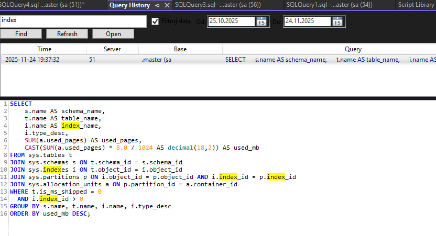Image resolution: width=436 pixels, height=236 pixels.
Task: Click the Find button
Action: (21, 34)
